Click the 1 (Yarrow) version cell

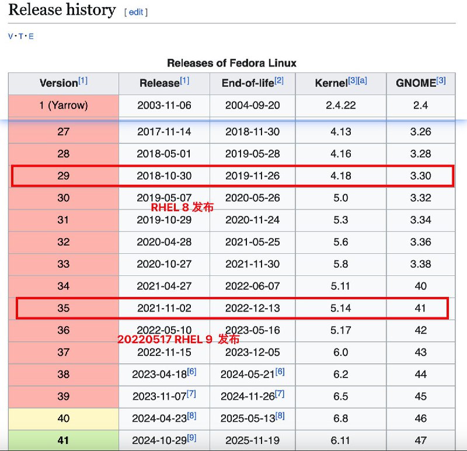[63, 106]
